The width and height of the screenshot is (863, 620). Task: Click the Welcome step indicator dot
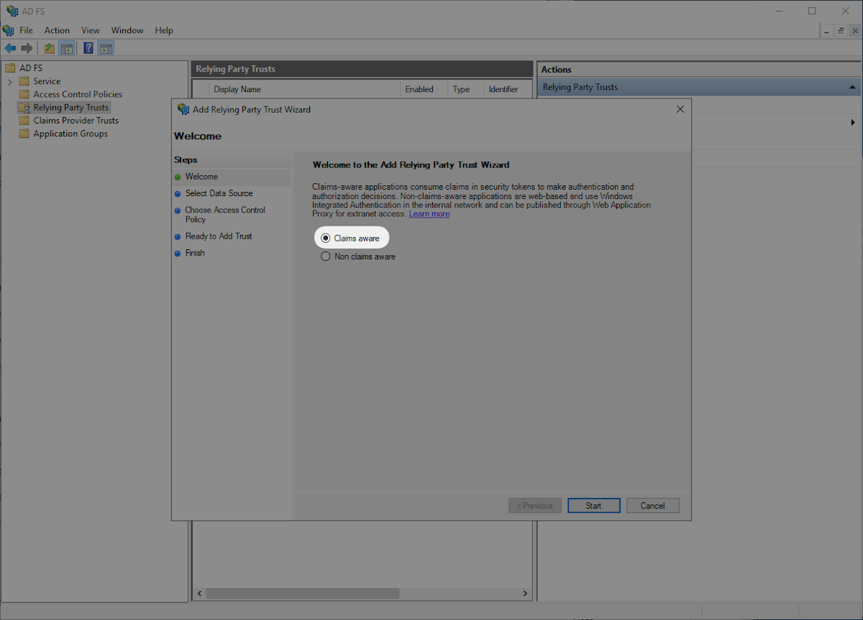pyautogui.click(x=177, y=177)
